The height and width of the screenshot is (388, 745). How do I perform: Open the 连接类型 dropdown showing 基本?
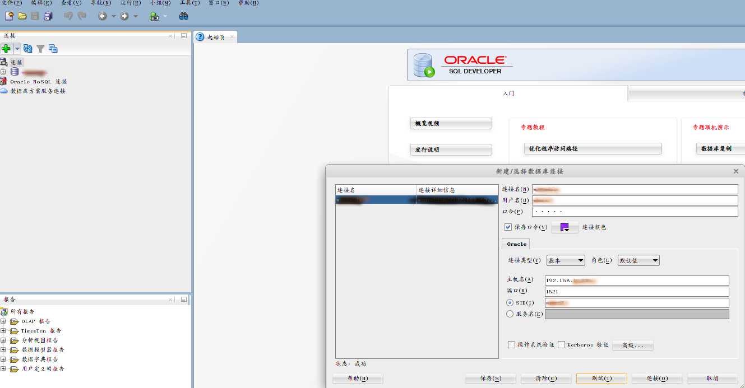click(x=566, y=260)
